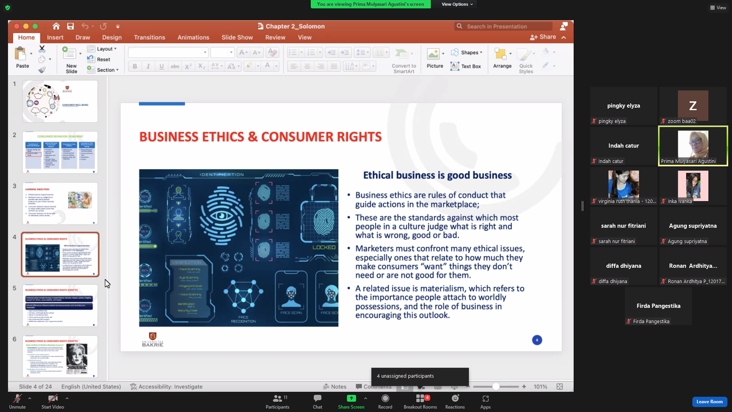
Task: Open the font name combo box
Action: point(168,52)
